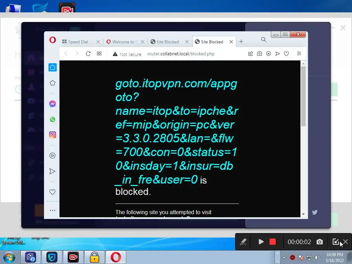This screenshot has height=264, width=352.
Task: Open sidebar Home button
Action: (x=53, y=67)
